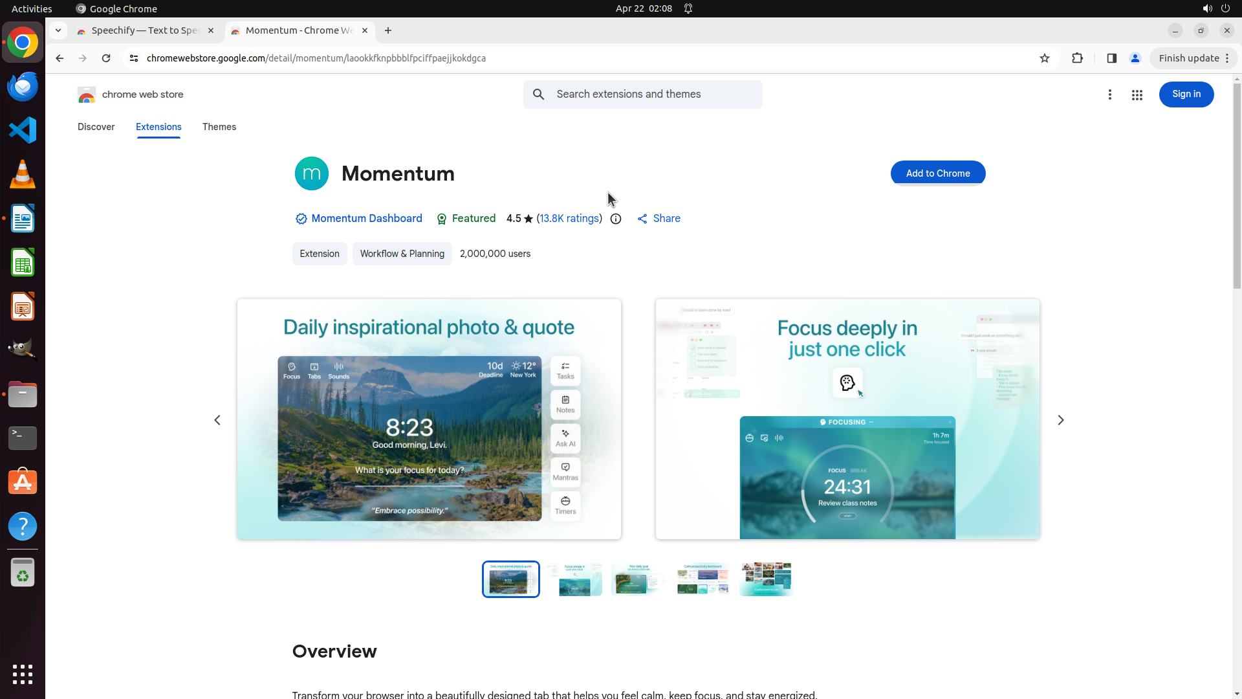Click Search extensions and themes field

click(653, 94)
